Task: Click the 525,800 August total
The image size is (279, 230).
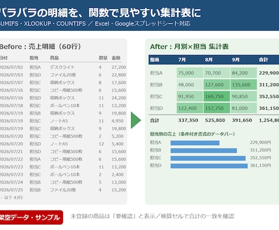Action: [x=215, y=120]
